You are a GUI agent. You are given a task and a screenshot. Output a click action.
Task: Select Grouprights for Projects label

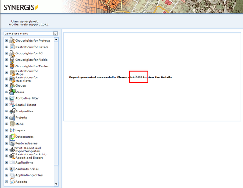tap(33, 40)
